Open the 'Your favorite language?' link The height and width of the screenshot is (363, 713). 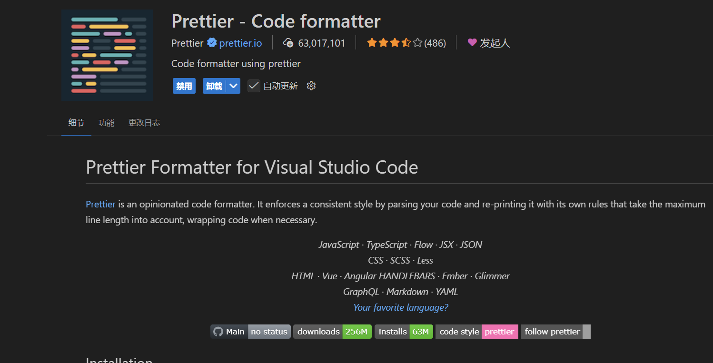(401, 307)
